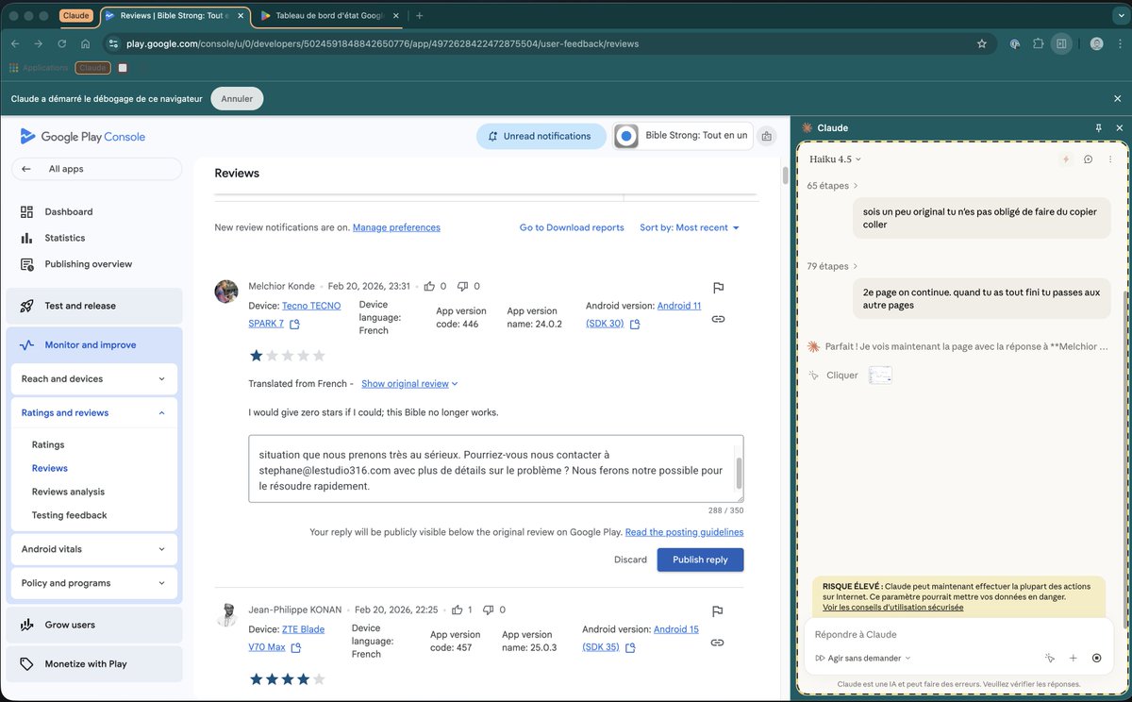Click the main page vertical scrollbar
This screenshot has height=702, width=1132.
785,175
